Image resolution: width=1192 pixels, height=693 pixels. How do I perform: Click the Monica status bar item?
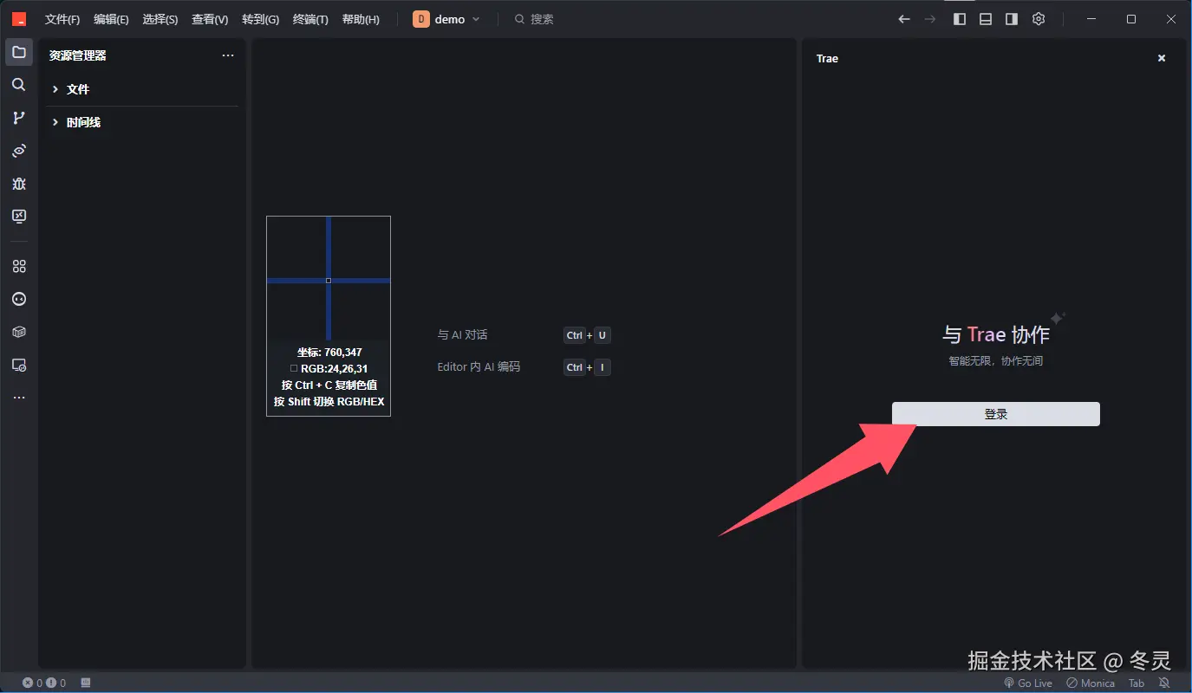[1091, 683]
